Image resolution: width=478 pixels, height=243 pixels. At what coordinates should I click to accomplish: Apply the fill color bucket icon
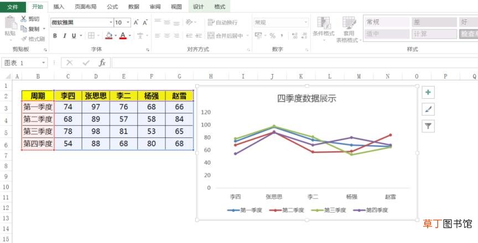pos(109,35)
